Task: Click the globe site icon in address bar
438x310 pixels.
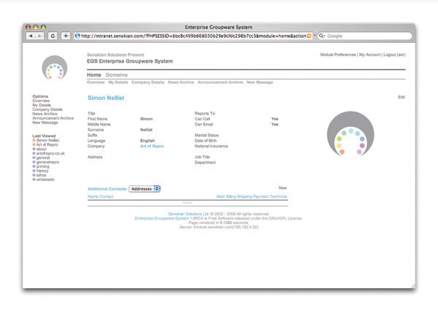Action: [77, 36]
